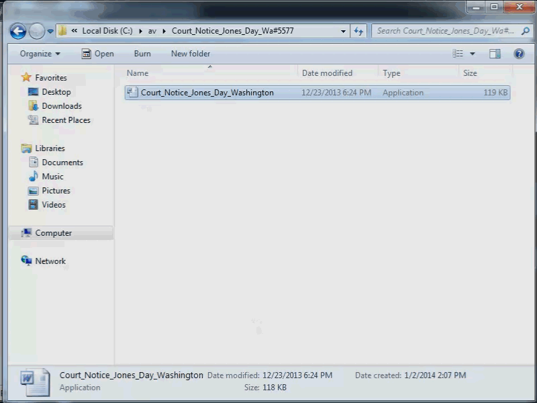Click Size 118 KB in details pane
537x403 pixels.
point(275,388)
